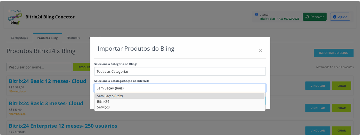Switch to the Financeiro tab

(73, 38)
